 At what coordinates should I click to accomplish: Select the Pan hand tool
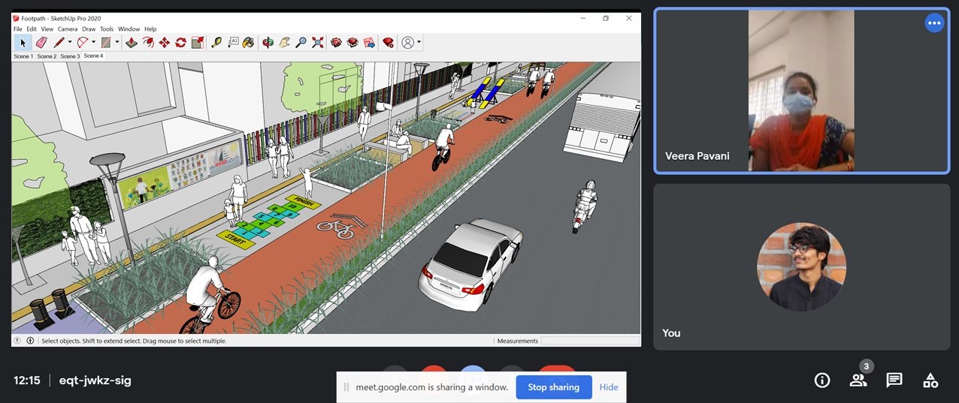click(285, 43)
